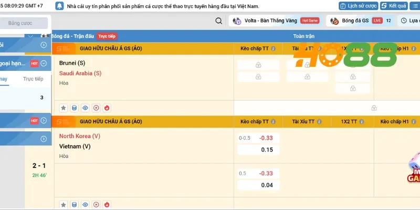Favorite the North Korea vs Vietnam match
Image resolution: width=420 pixels, height=210 pixels.
click(x=64, y=204)
